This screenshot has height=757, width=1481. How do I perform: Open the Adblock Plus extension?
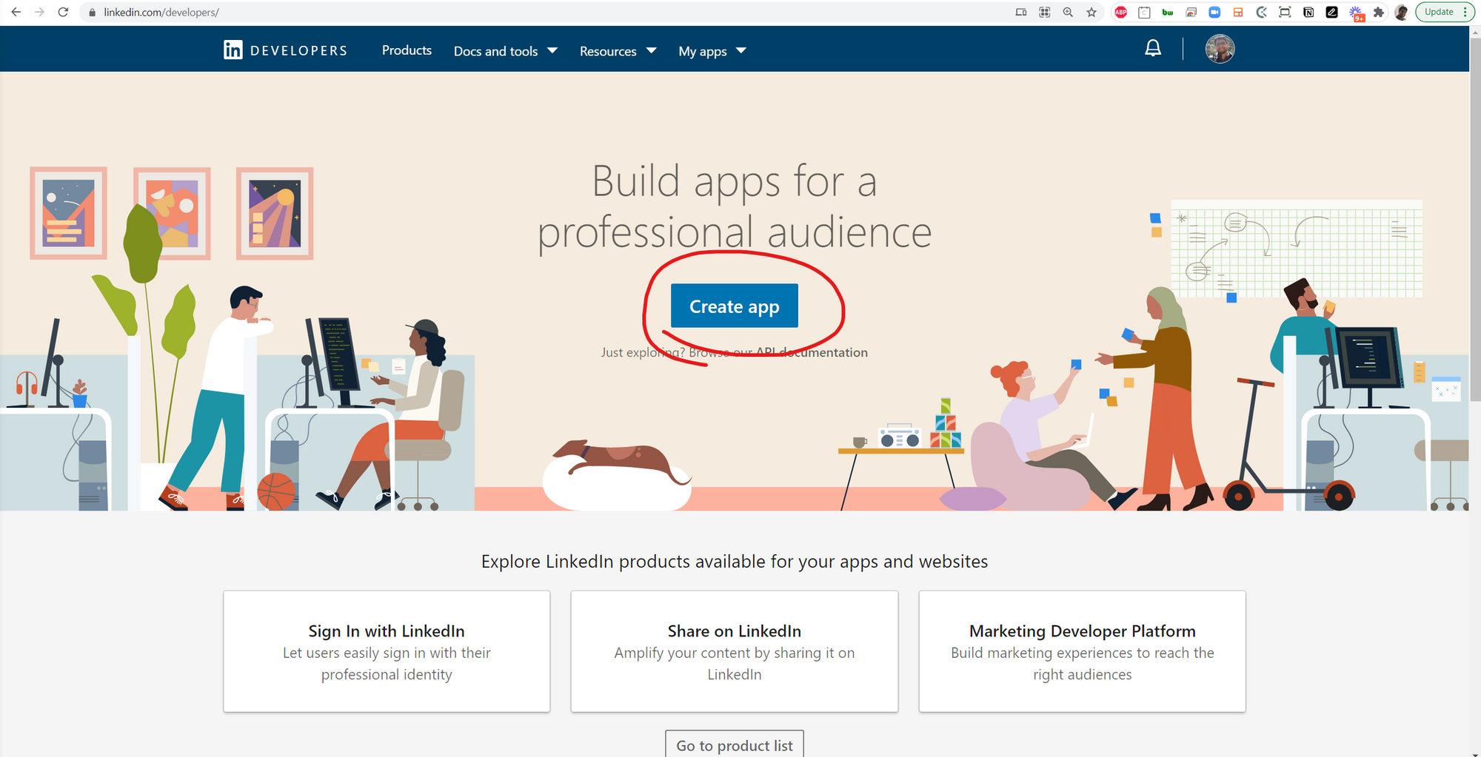click(1121, 12)
